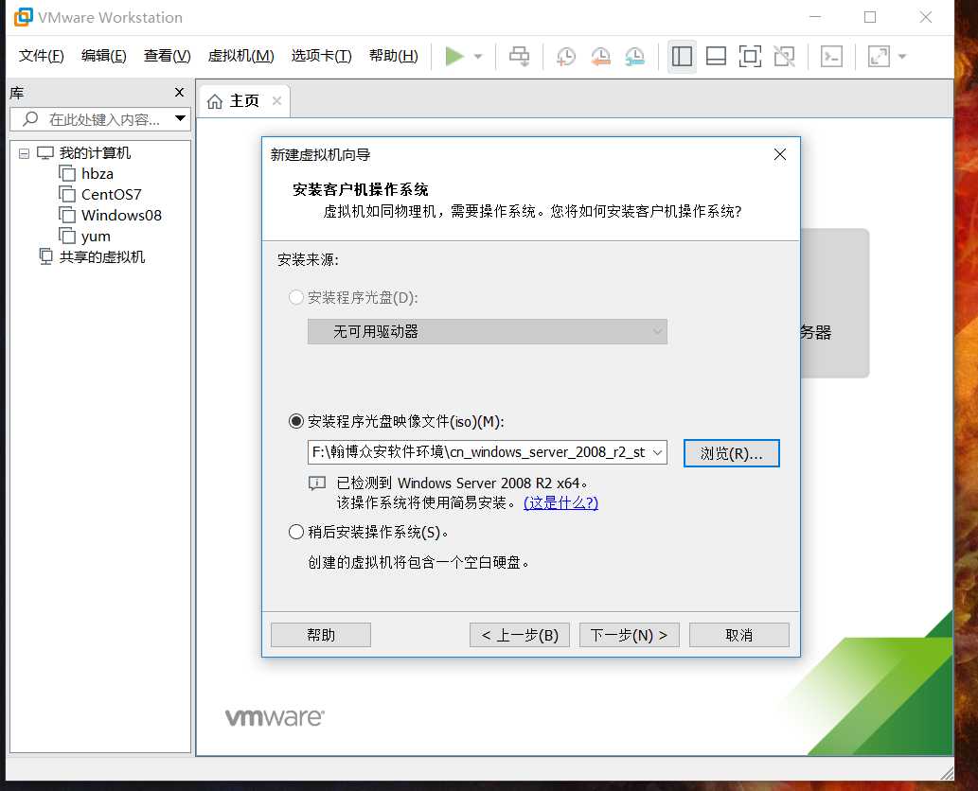Click the 取消 cancel button
Screen dimensions: 978x791
(739, 635)
